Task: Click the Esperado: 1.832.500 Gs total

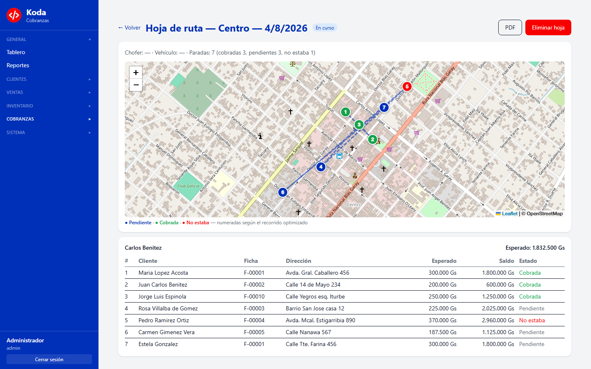Action: point(535,248)
